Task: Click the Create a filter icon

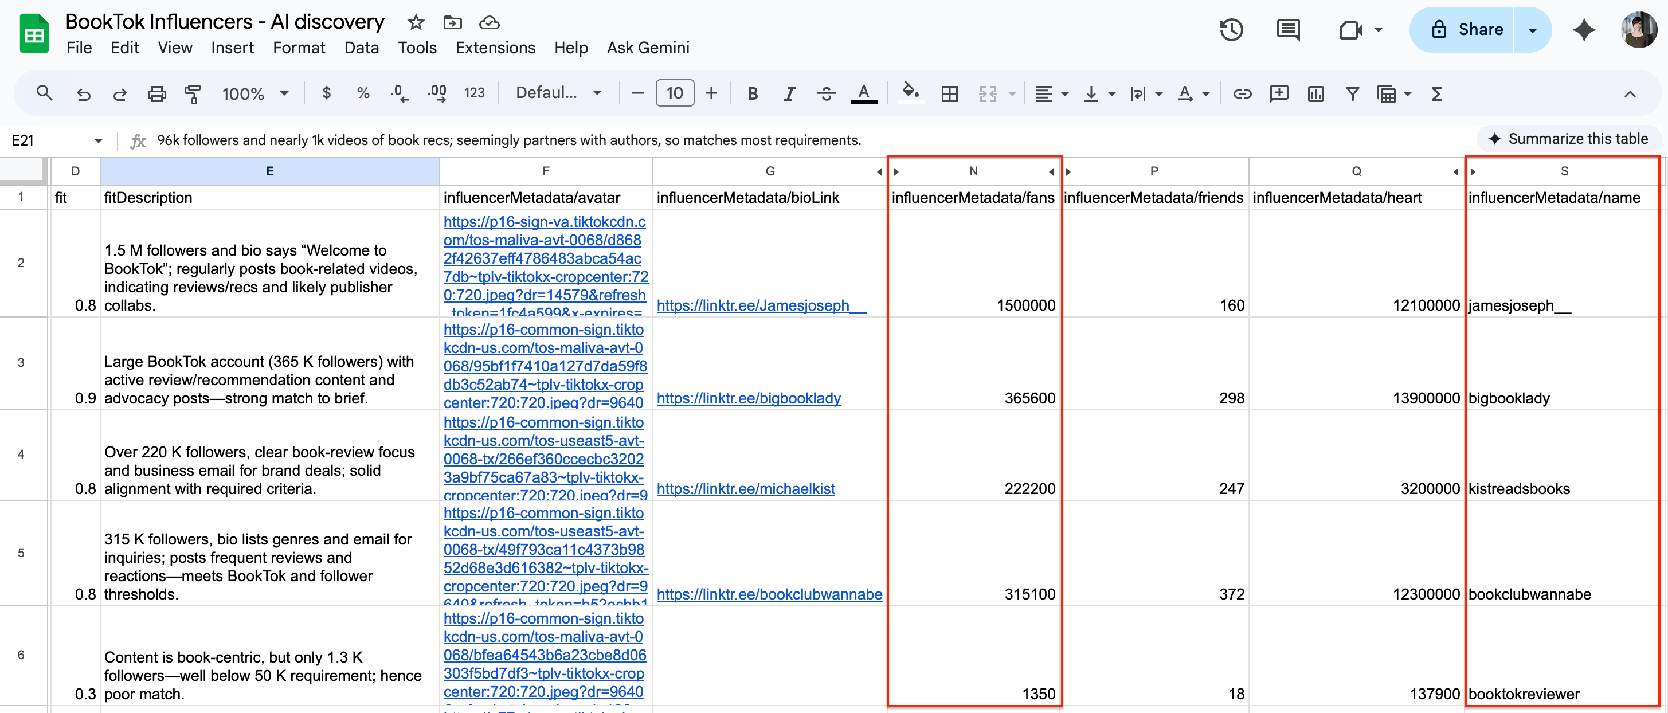Action: [1352, 93]
